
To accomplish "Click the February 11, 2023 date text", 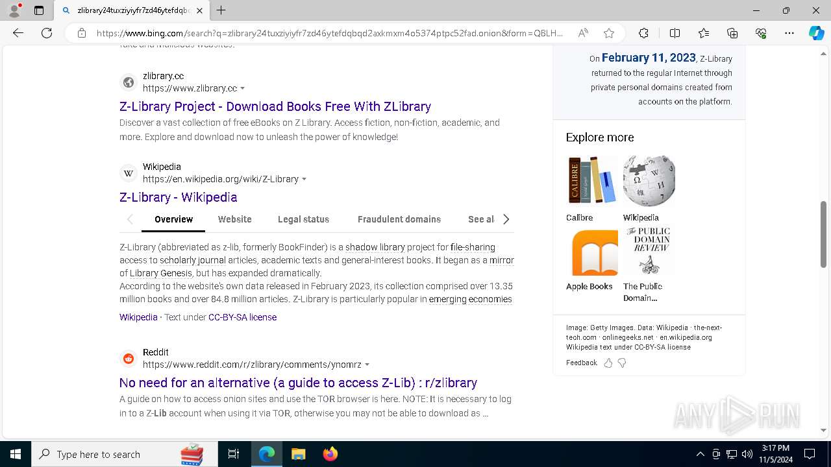I will click(x=649, y=58).
